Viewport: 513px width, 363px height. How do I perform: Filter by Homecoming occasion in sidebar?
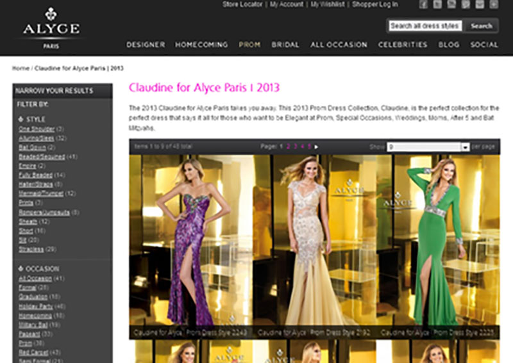click(35, 316)
